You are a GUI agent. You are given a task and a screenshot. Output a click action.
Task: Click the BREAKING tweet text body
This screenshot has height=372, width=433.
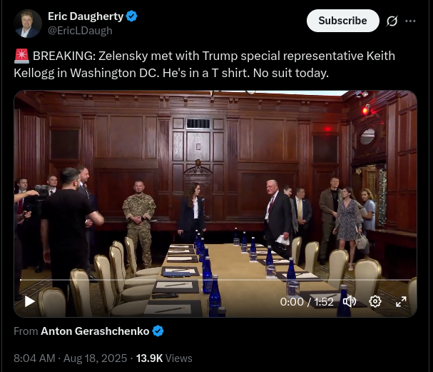[x=204, y=64]
